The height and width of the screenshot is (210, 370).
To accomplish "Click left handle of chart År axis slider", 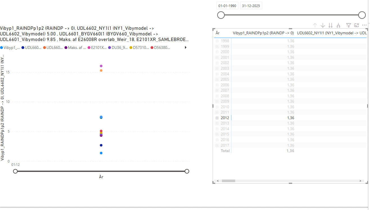I will [x=15, y=171].
